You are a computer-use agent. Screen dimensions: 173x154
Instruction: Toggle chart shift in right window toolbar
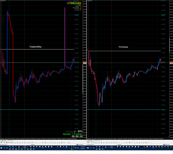114,143
